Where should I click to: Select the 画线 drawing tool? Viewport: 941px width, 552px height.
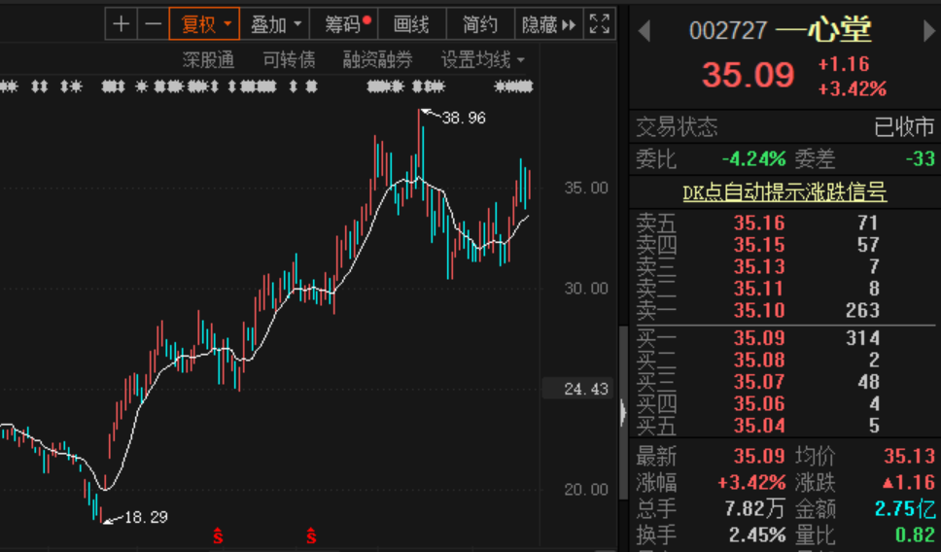point(412,24)
